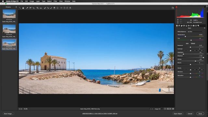Select the Straighten tool
208x117 pixels.
click(41, 8)
